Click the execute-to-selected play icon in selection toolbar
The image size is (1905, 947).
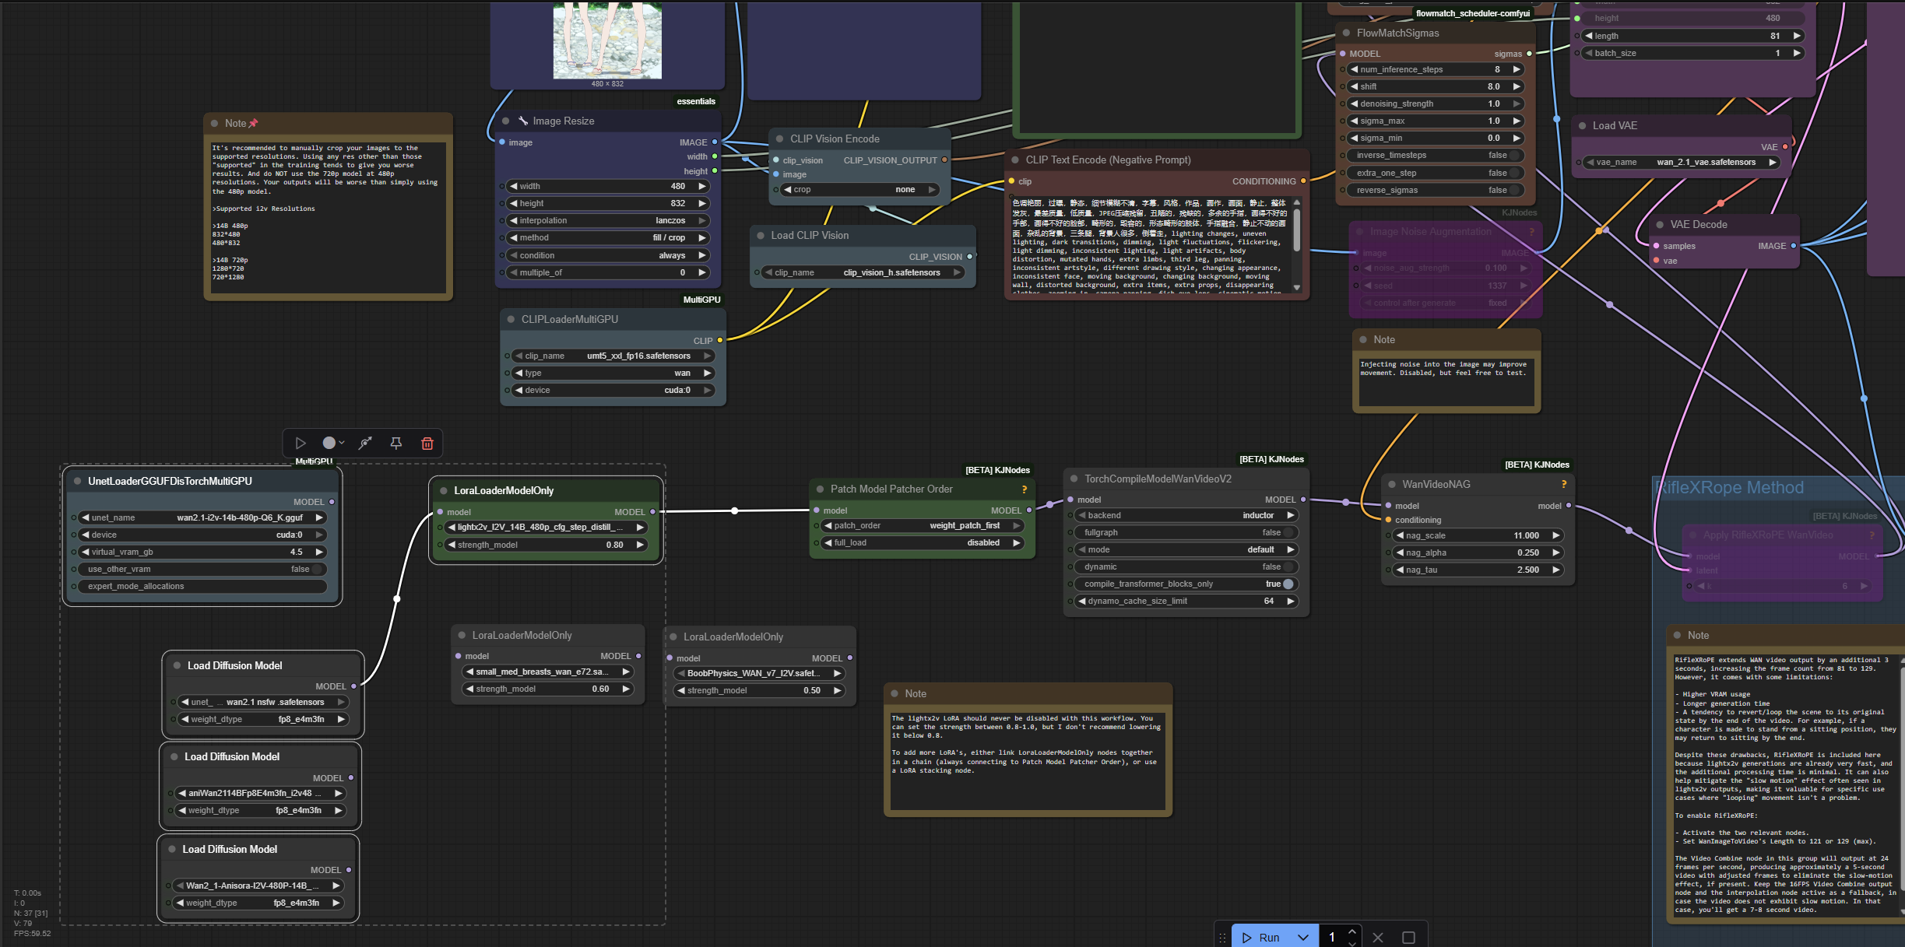(x=301, y=444)
